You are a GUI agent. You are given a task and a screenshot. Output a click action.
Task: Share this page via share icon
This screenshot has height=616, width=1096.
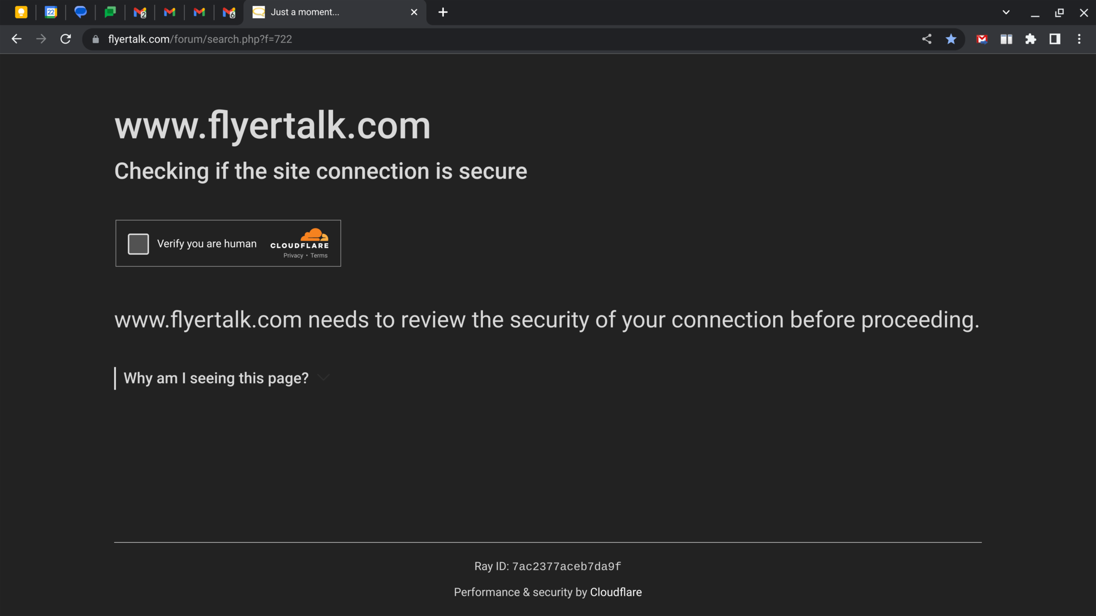click(927, 39)
